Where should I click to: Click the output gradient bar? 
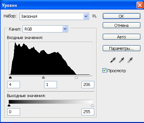(x=51, y=102)
